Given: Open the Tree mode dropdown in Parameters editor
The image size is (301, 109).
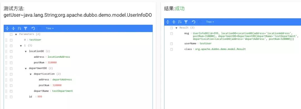Looking at the screenshot, I should (x=50, y=28).
